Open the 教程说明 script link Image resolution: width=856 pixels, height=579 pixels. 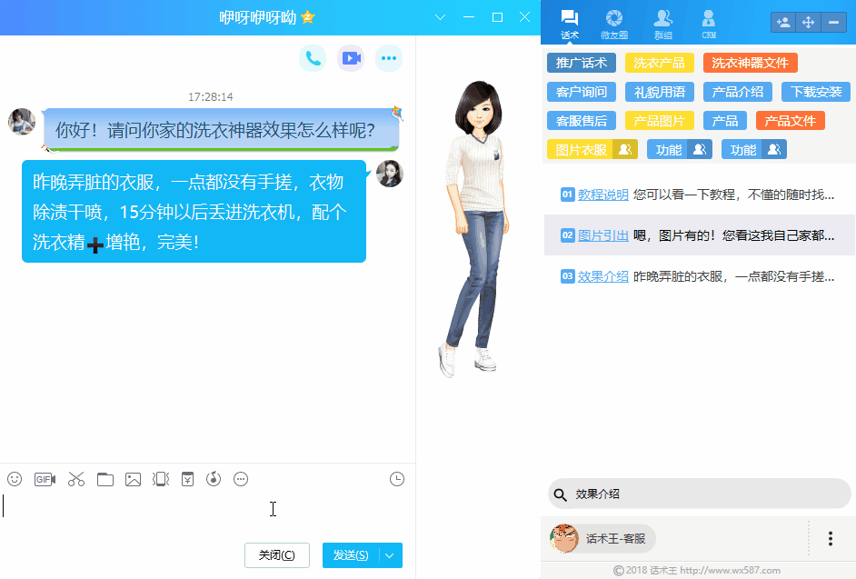(x=603, y=195)
